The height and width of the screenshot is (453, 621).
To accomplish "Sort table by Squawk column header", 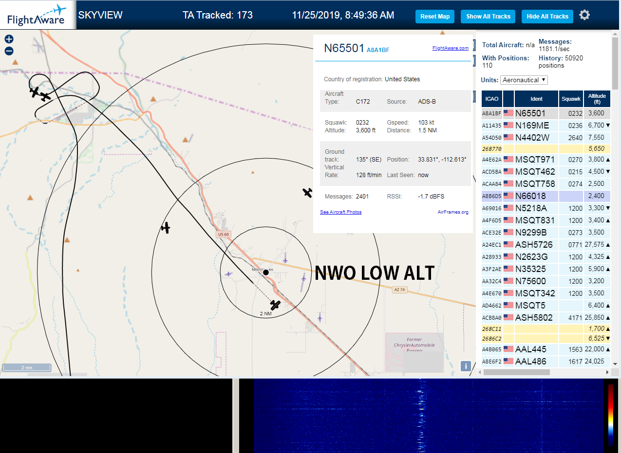I will (571, 99).
